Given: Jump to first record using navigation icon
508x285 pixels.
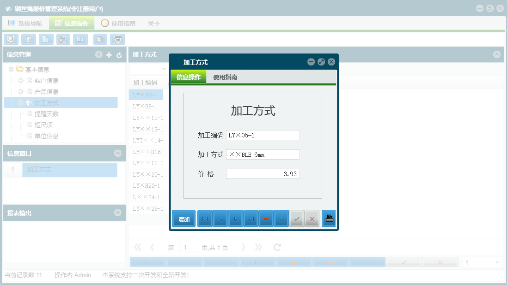Looking at the screenshot, I should [x=205, y=218].
